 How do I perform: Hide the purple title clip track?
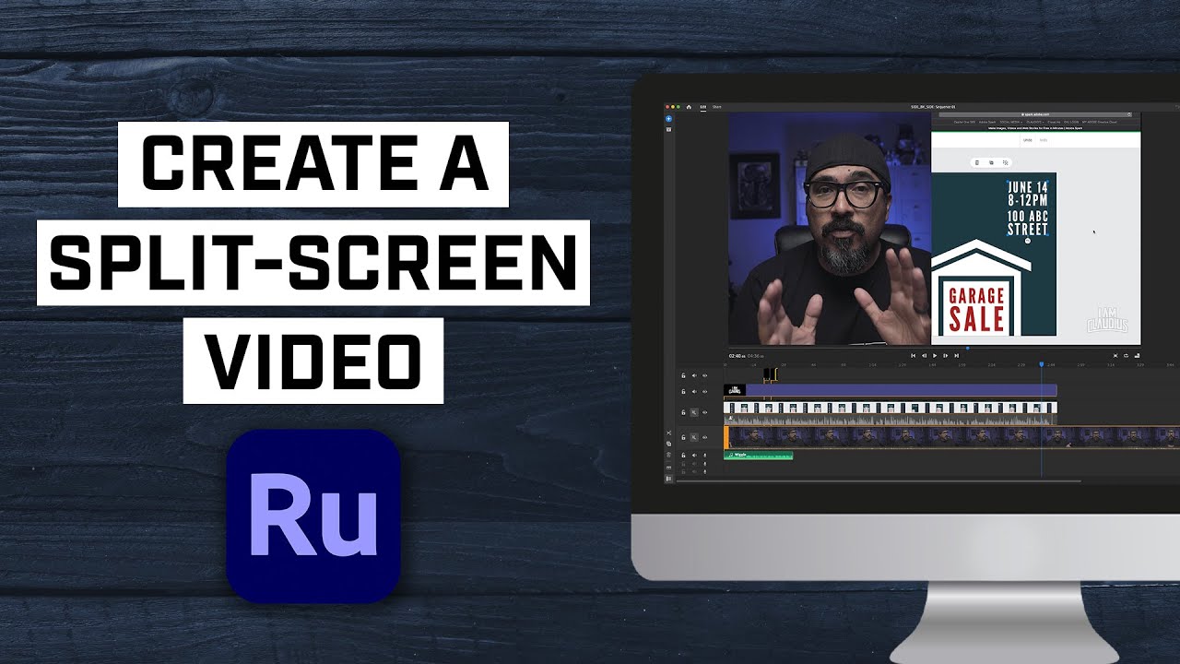[x=705, y=392]
